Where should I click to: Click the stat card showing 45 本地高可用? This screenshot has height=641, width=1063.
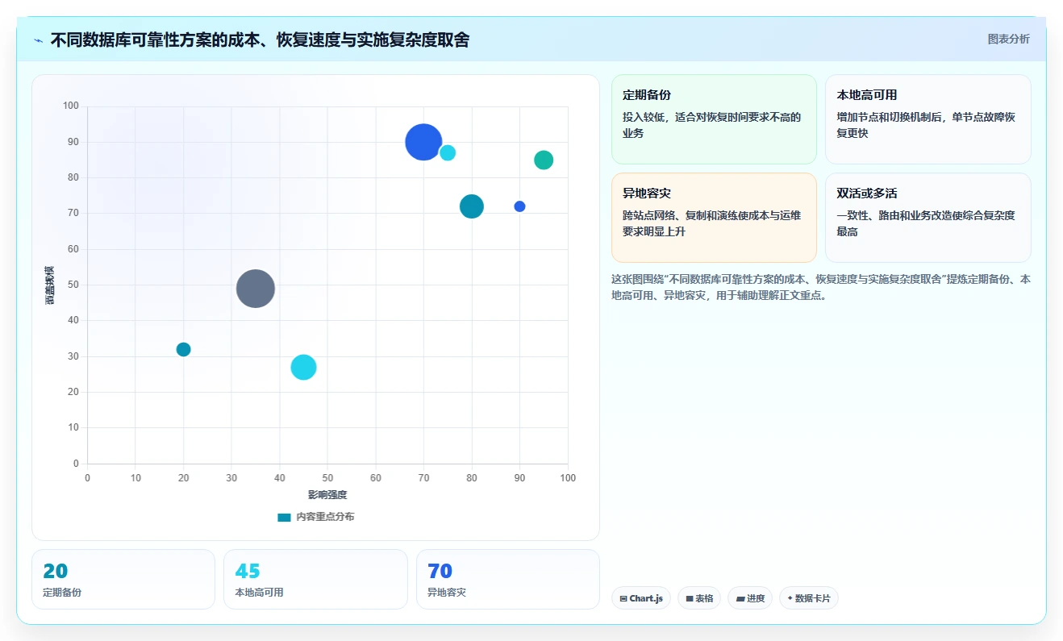[x=315, y=579]
